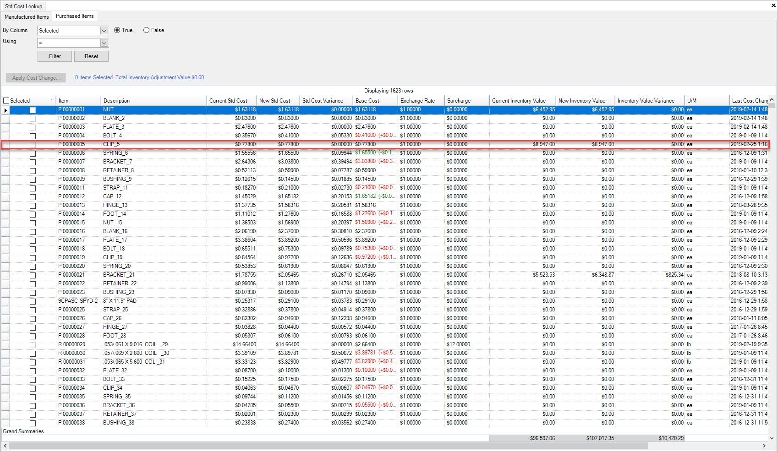The width and height of the screenshot is (778, 452).
Task: Switch to Purchased Items tab
Action: (x=75, y=16)
